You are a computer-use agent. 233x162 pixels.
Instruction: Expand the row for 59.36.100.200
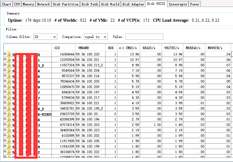[x=5, y=81]
